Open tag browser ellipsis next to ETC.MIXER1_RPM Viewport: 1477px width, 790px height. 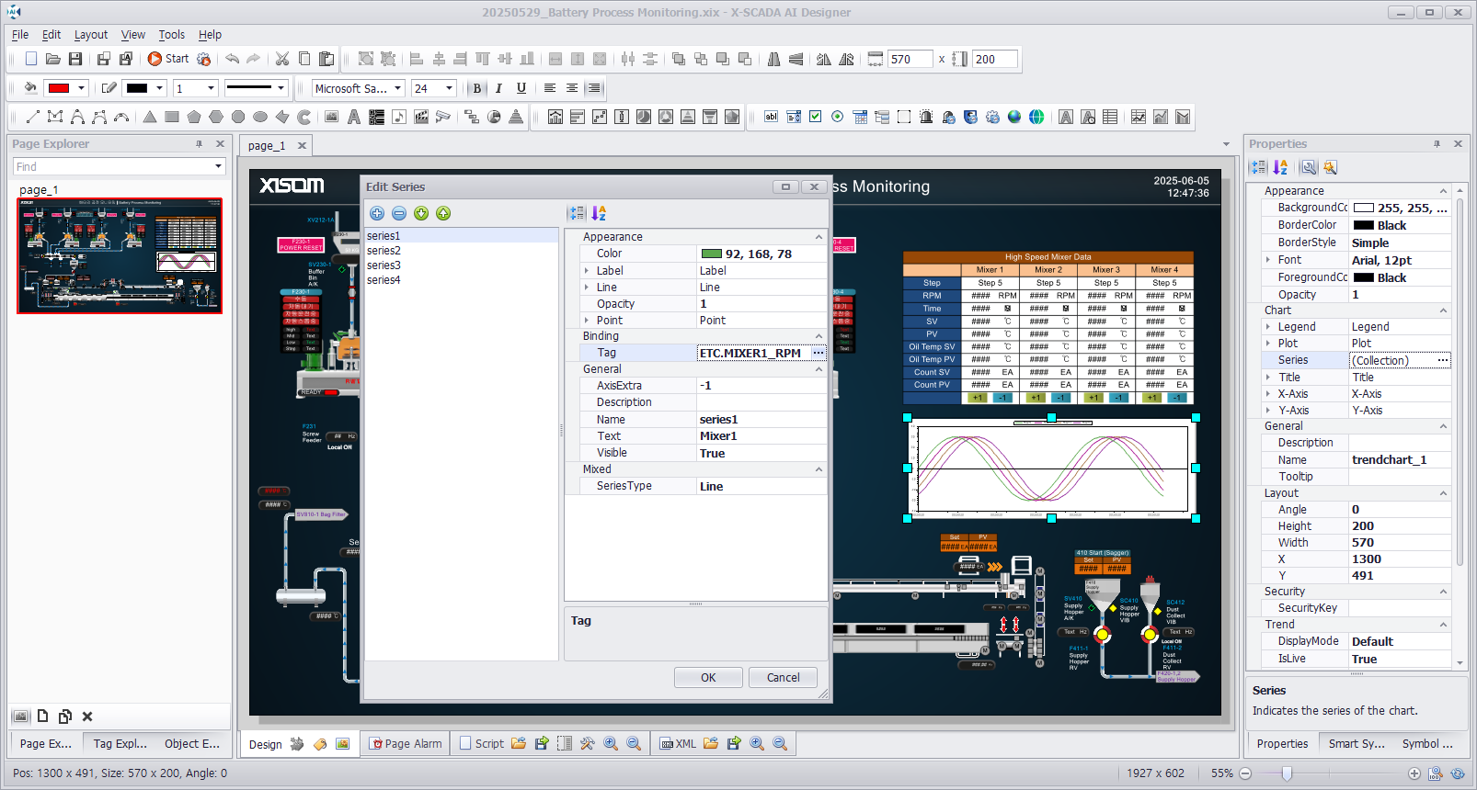tap(819, 353)
